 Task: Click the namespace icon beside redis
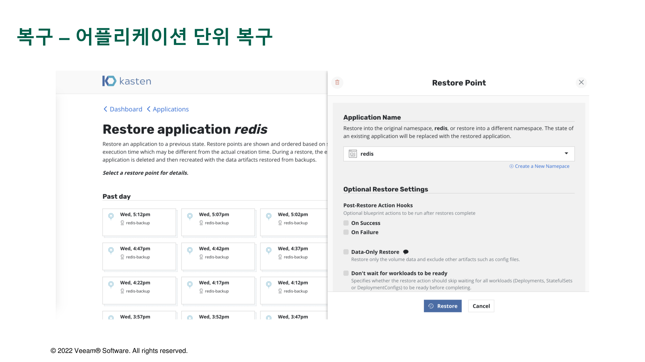353,154
